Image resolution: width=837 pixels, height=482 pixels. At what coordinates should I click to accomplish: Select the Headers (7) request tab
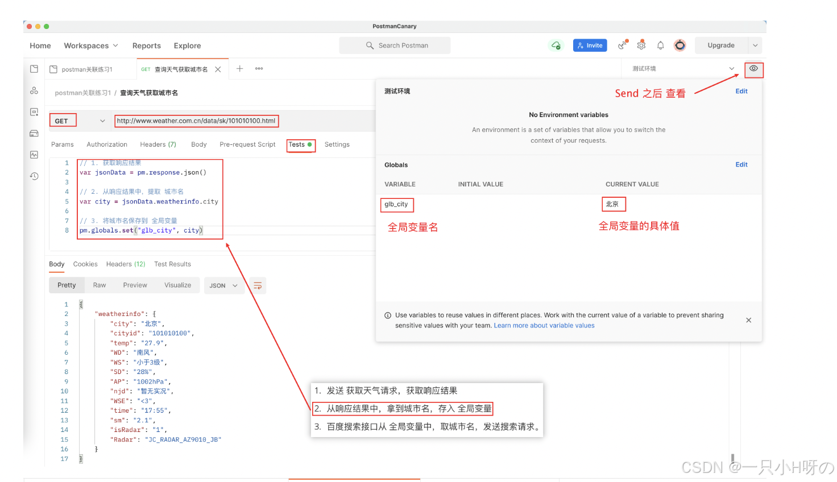[158, 144]
